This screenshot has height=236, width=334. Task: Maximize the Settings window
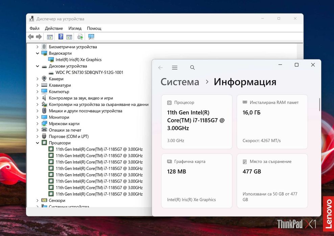coord(296,65)
